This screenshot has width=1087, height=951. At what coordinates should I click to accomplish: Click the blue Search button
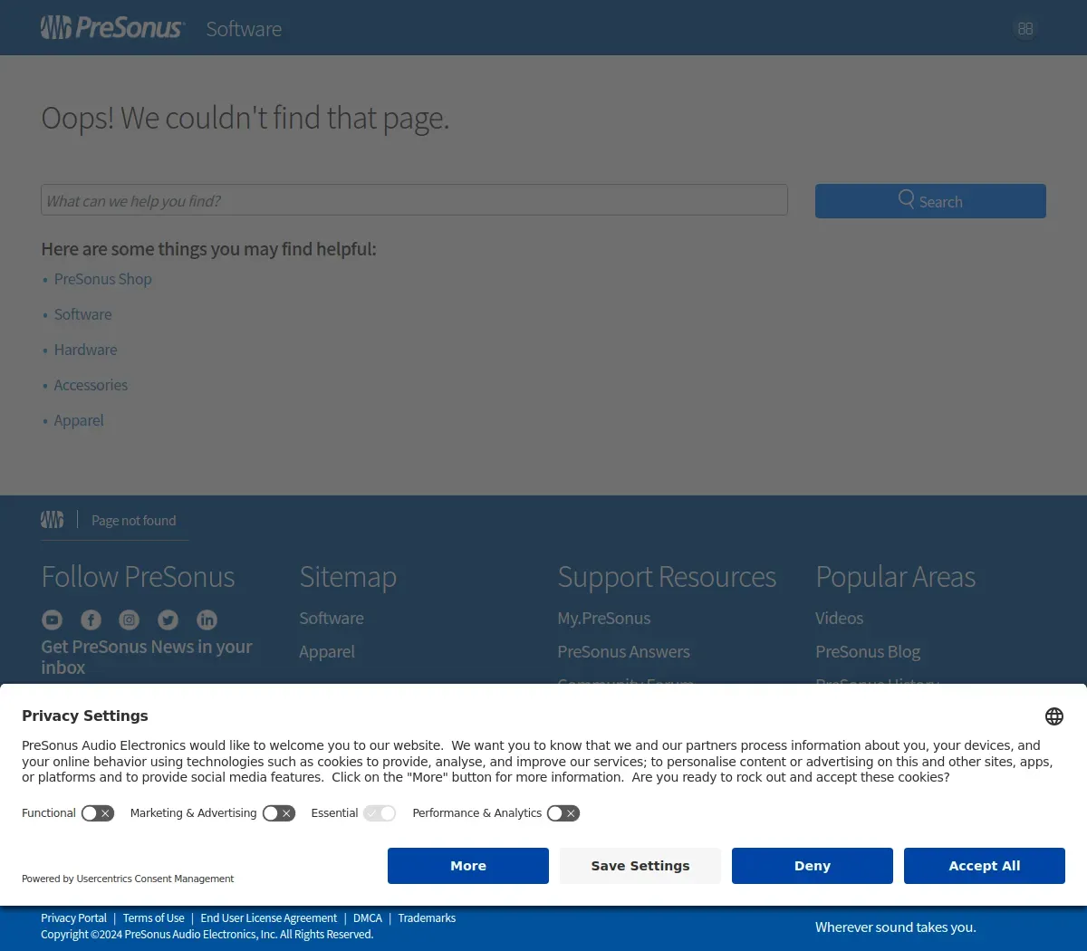click(930, 201)
